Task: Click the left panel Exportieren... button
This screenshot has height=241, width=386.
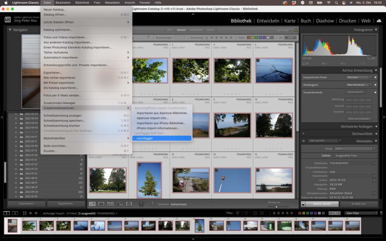Action: click(x=66, y=204)
